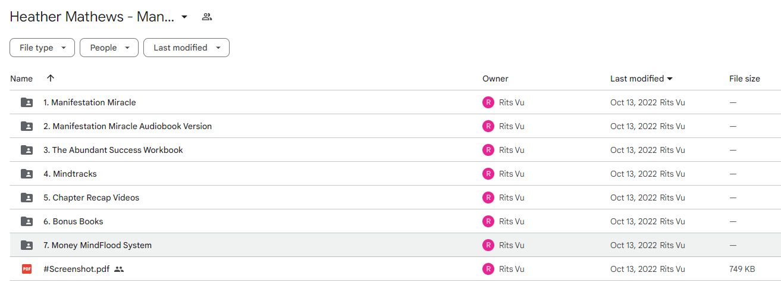Click the shared-folder people icon beside the title
The height and width of the screenshot is (307, 781).
[x=207, y=17]
